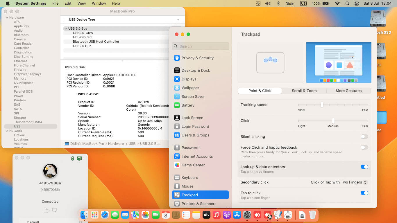Screen dimensions: 397x223
Task: Open Lock Screen settings
Action: [192, 118]
